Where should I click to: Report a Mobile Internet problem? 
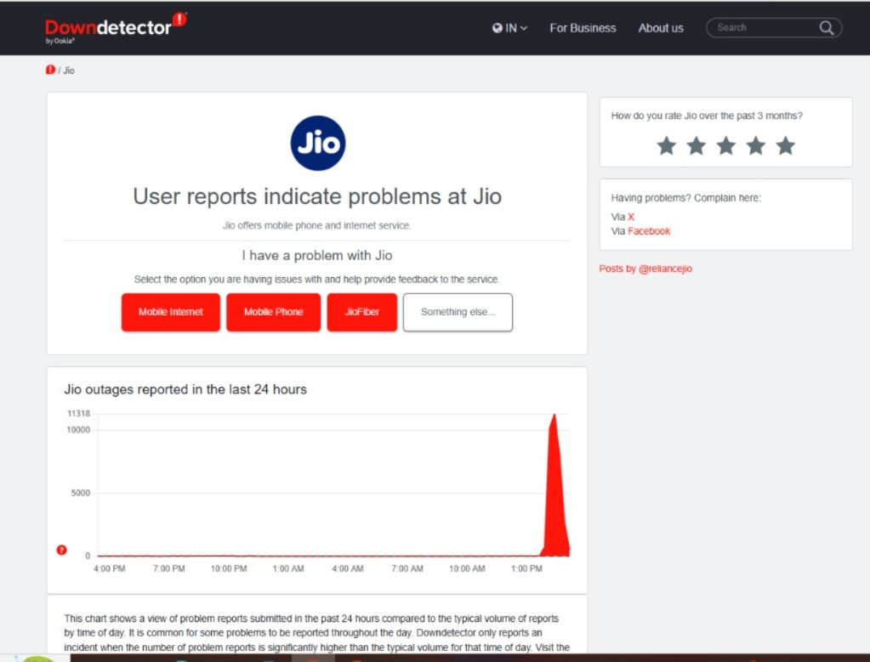click(171, 312)
